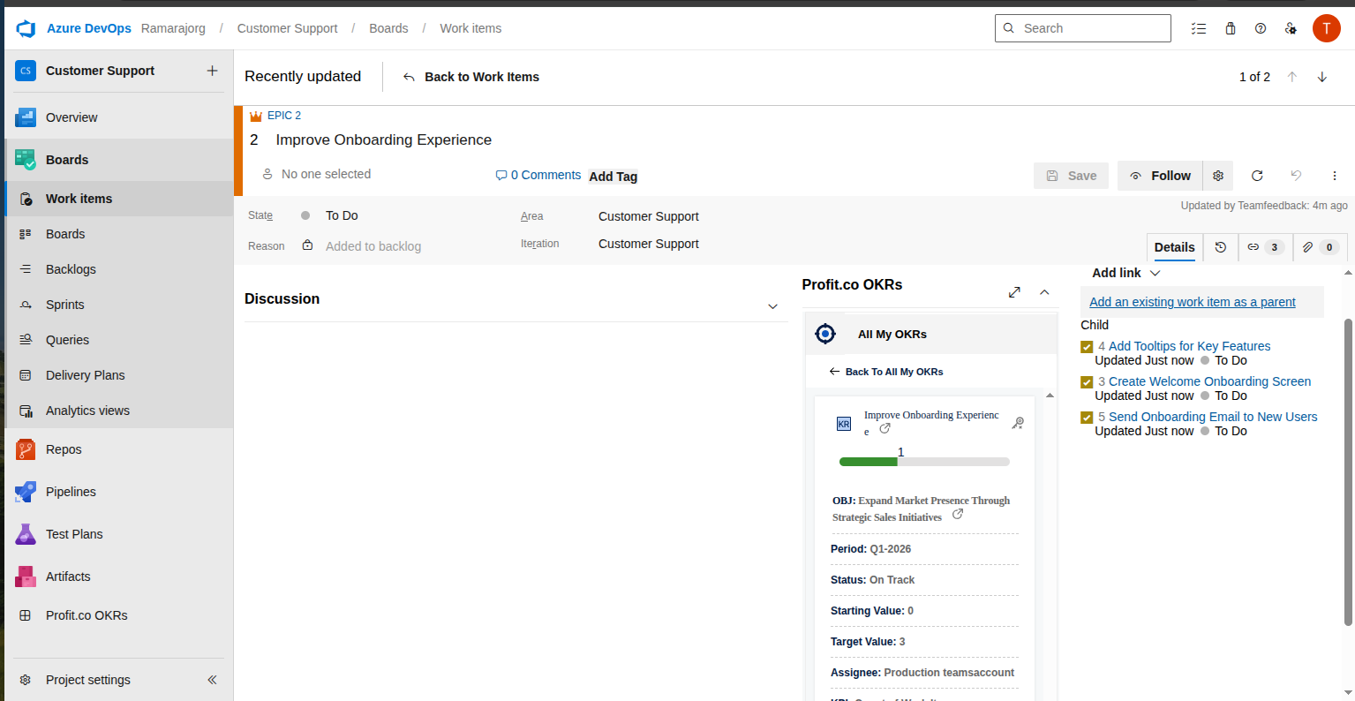Open the Links tab showing 3
This screenshot has width=1355, height=701.
point(1265,247)
